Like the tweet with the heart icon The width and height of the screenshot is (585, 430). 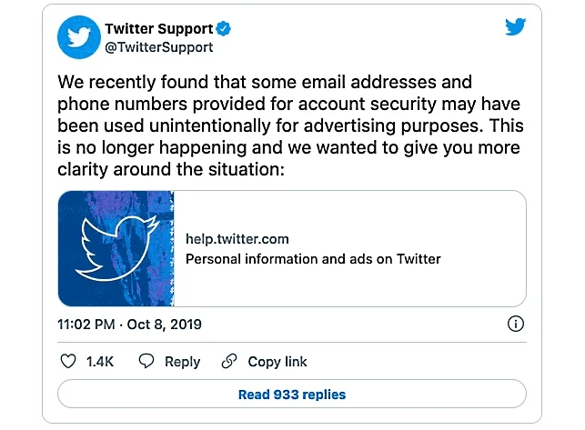[x=68, y=362]
